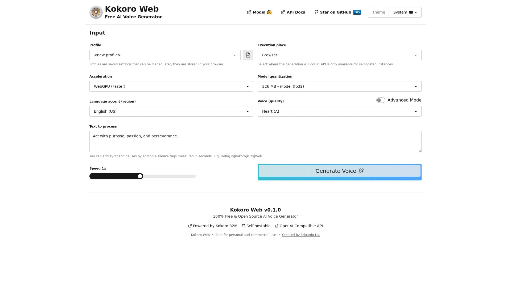
Task: Click the external link icon beside OpenAI Compatible API
Action: [277, 226]
